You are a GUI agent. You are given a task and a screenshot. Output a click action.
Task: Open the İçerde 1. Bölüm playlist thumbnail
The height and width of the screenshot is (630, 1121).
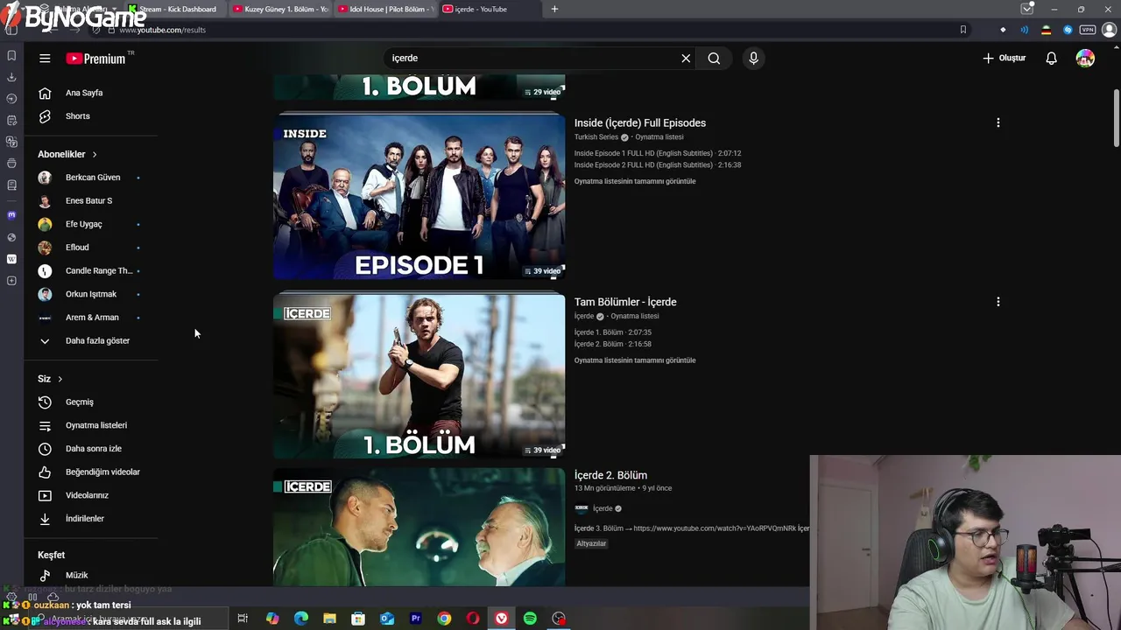[419, 376]
